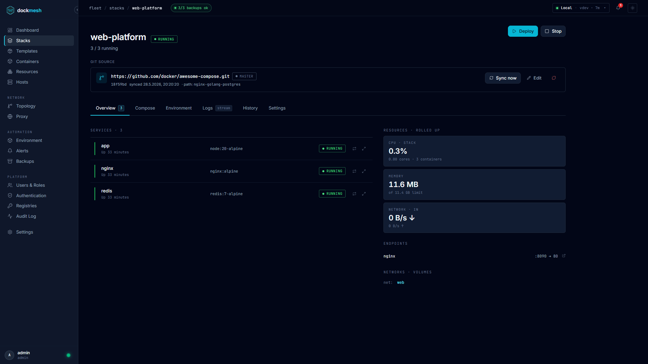Switch to the Compose tab
This screenshot has width=648, height=364.
tap(145, 108)
